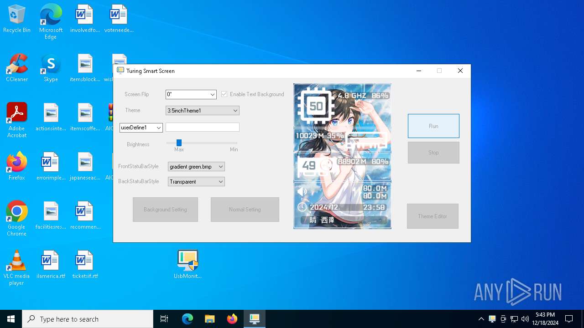Select the UsbMonit... application icon on desktop

pos(188,265)
